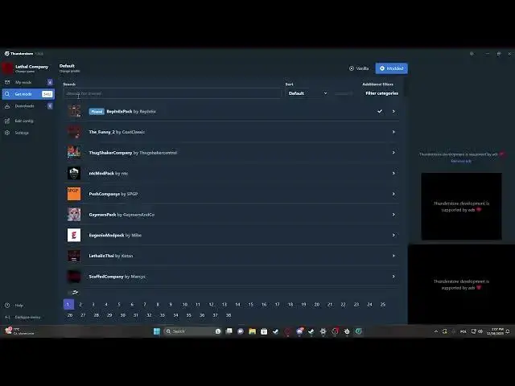This screenshot has height=386, width=515.
Task: Click the Windows Start button in taskbar
Action: (x=158, y=331)
